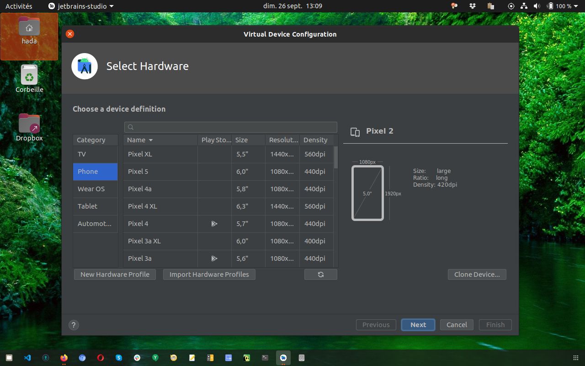
Task: Click the refresh device list icon button
Action: [321, 274]
